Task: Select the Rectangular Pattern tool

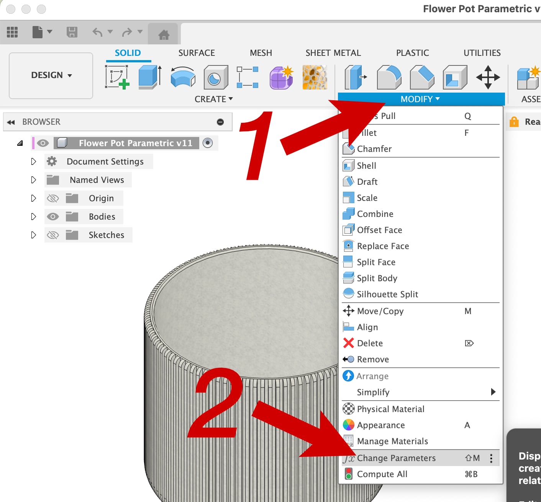Action: click(248, 77)
